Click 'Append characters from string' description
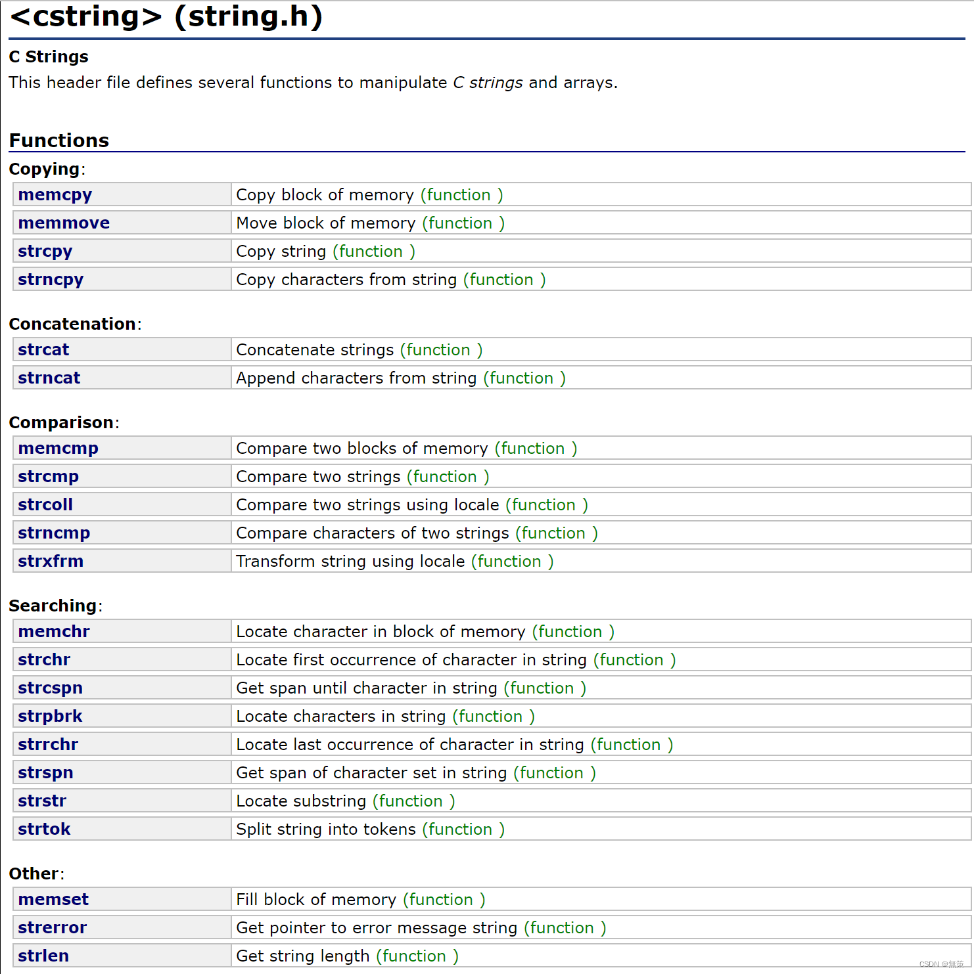 (357, 378)
